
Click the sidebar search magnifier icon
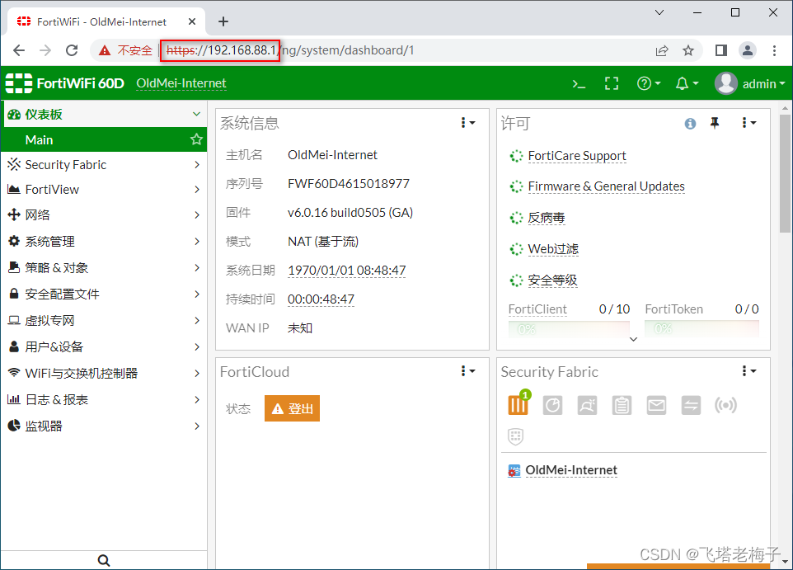104,560
